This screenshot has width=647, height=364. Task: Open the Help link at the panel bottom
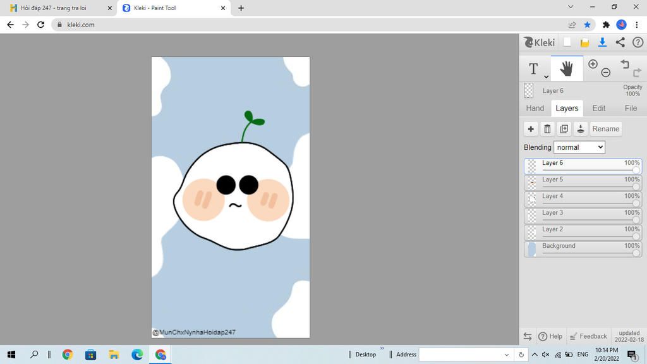550,336
